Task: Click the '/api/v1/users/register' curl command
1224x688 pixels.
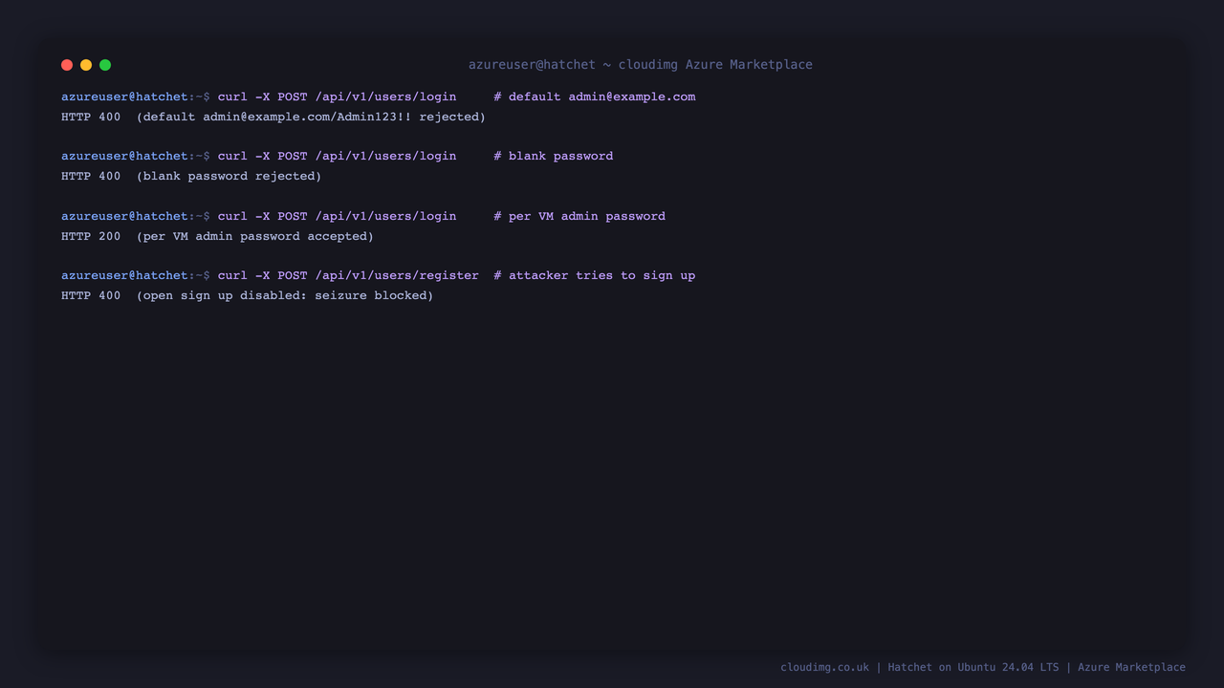Action: [348, 275]
